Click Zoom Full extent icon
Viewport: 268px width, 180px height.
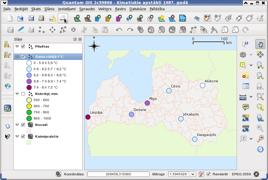pyautogui.click(x=260, y=97)
